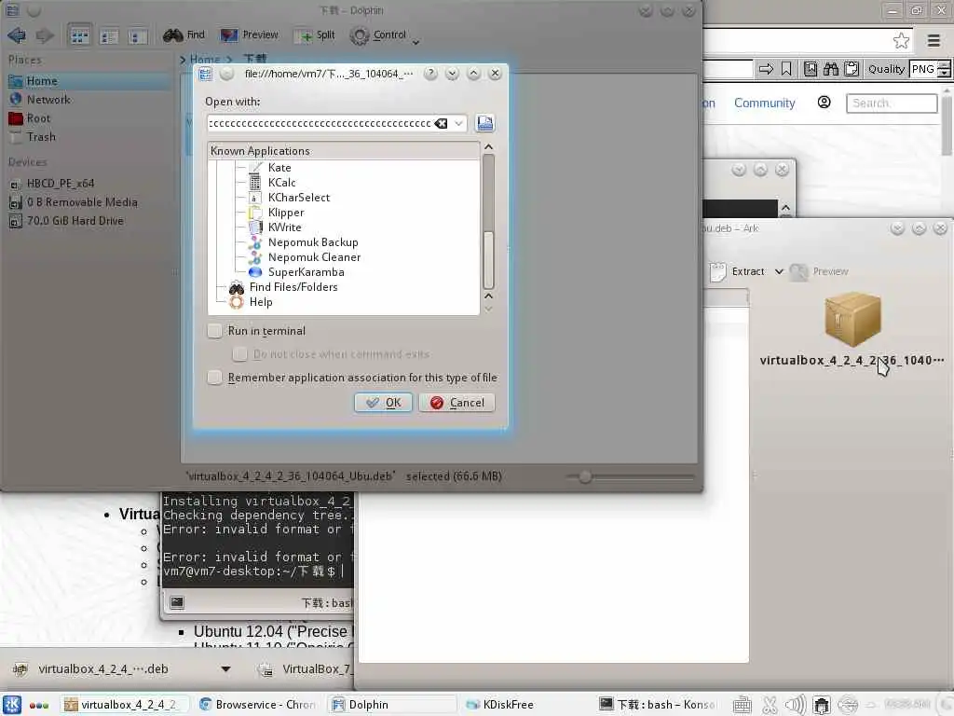Click the user account icon on webpage
This screenshot has height=716, width=954.
(x=824, y=103)
